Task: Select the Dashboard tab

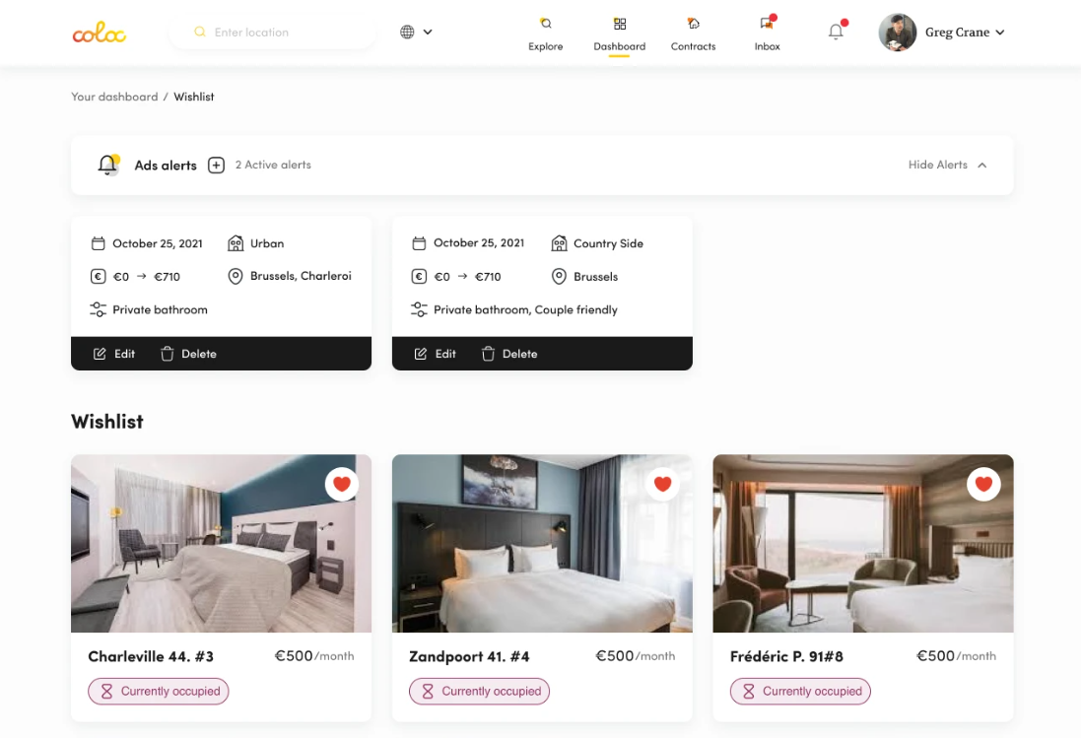Action: pyautogui.click(x=619, y=34)
